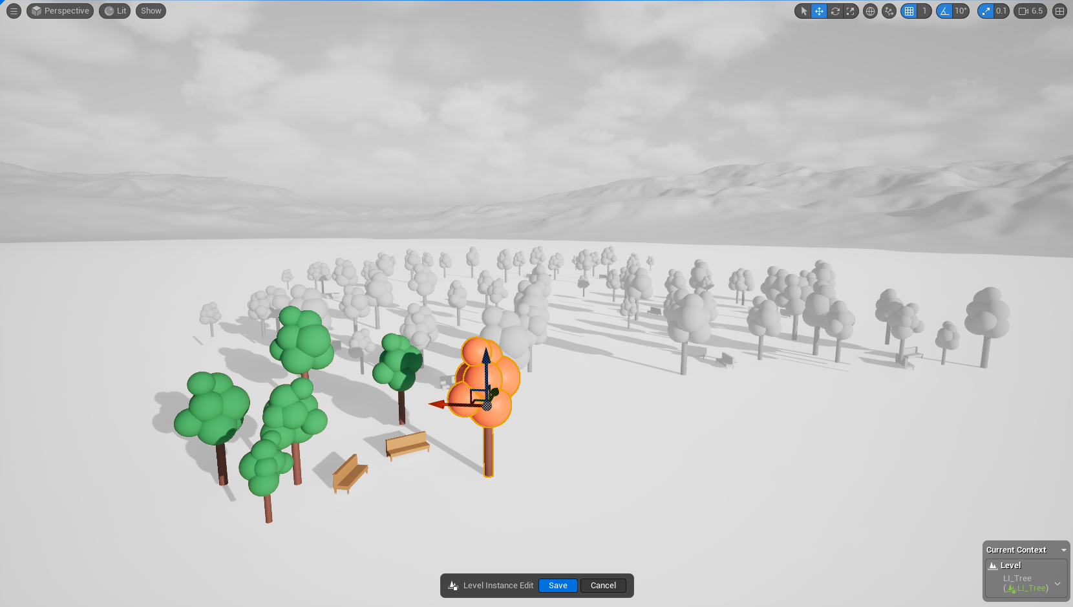Collapse the Current Context panel
This screenshot has height=607, width=1073.
[1063, 550]
